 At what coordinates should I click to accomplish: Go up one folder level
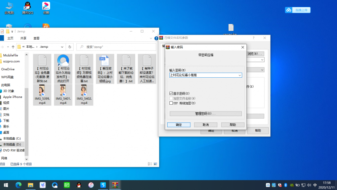tap(13, 46)
